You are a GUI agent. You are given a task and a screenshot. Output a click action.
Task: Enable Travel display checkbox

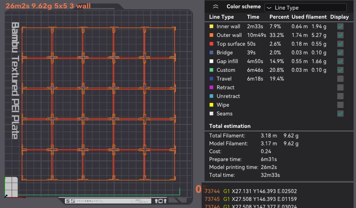(x=340, y=79)
